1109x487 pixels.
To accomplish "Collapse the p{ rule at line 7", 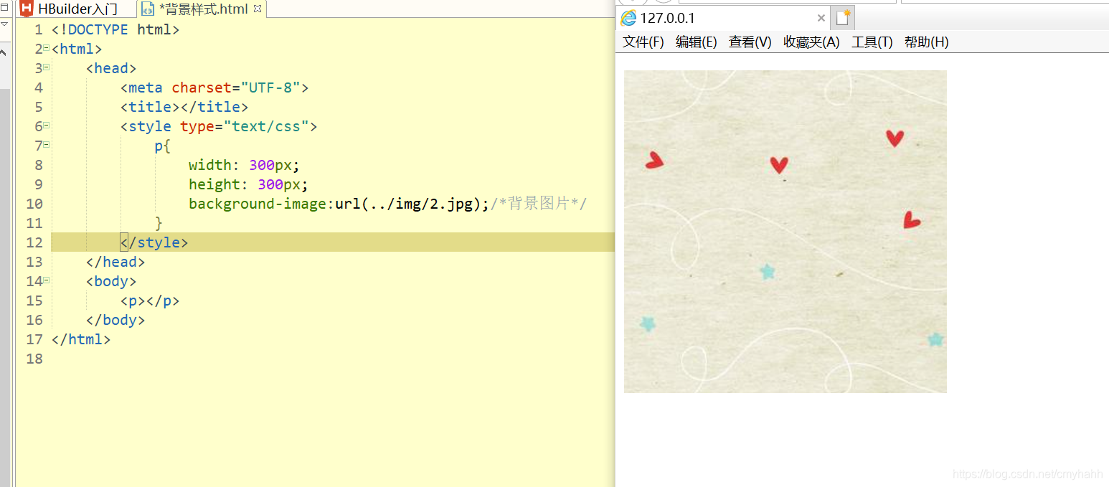I will [x=46, y=145].
